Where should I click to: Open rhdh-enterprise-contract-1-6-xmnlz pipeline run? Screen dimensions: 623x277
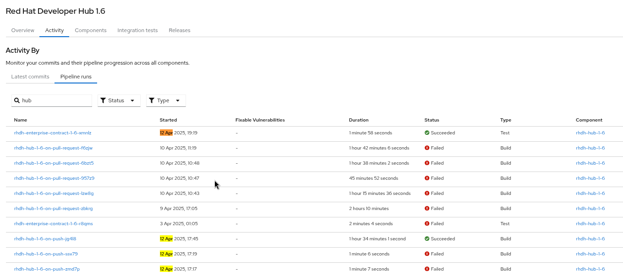click(x=53, y=133)
